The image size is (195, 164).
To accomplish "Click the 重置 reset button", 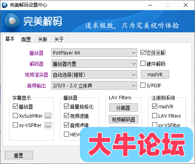I will [19, 155].
